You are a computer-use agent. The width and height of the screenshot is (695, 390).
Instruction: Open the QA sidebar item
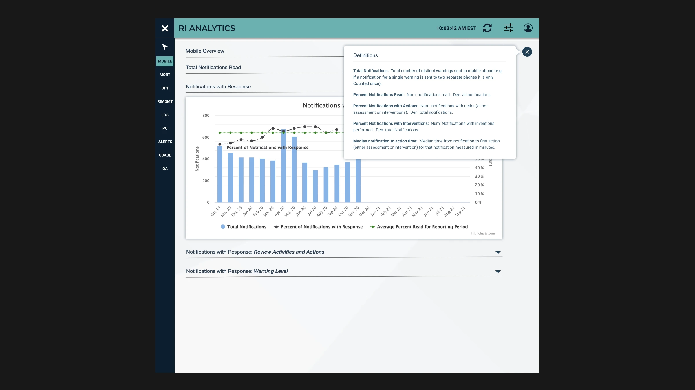165,169
